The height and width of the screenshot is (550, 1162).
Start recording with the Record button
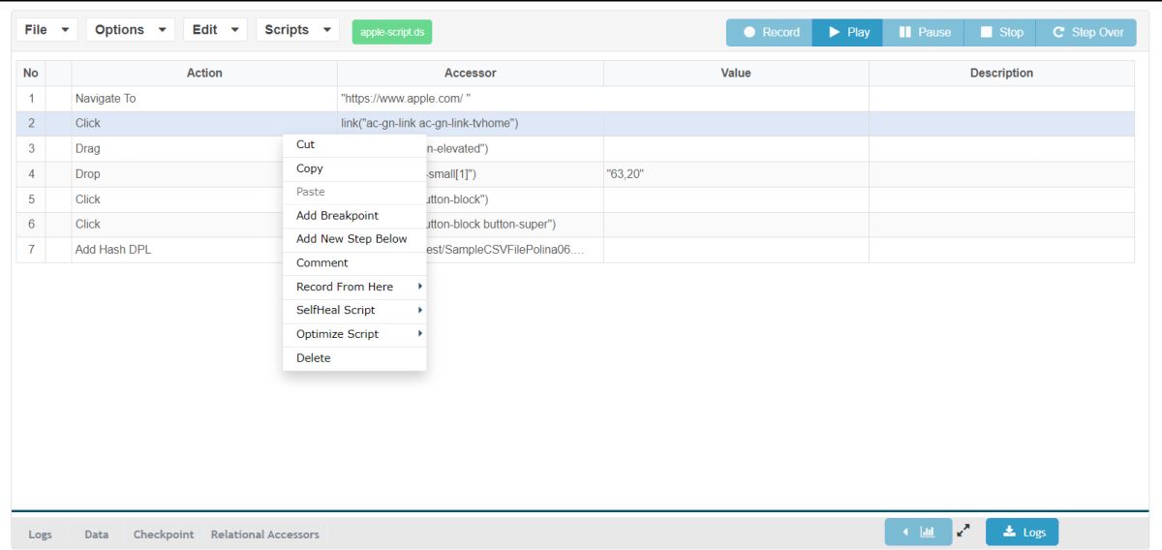tap(770, 32)
